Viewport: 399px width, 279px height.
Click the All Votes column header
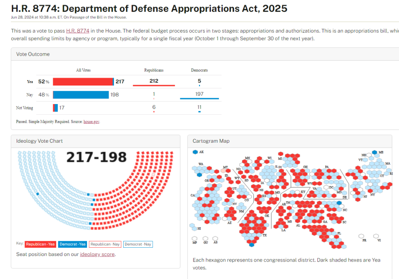pyautogui.click(x=83, y=70)
